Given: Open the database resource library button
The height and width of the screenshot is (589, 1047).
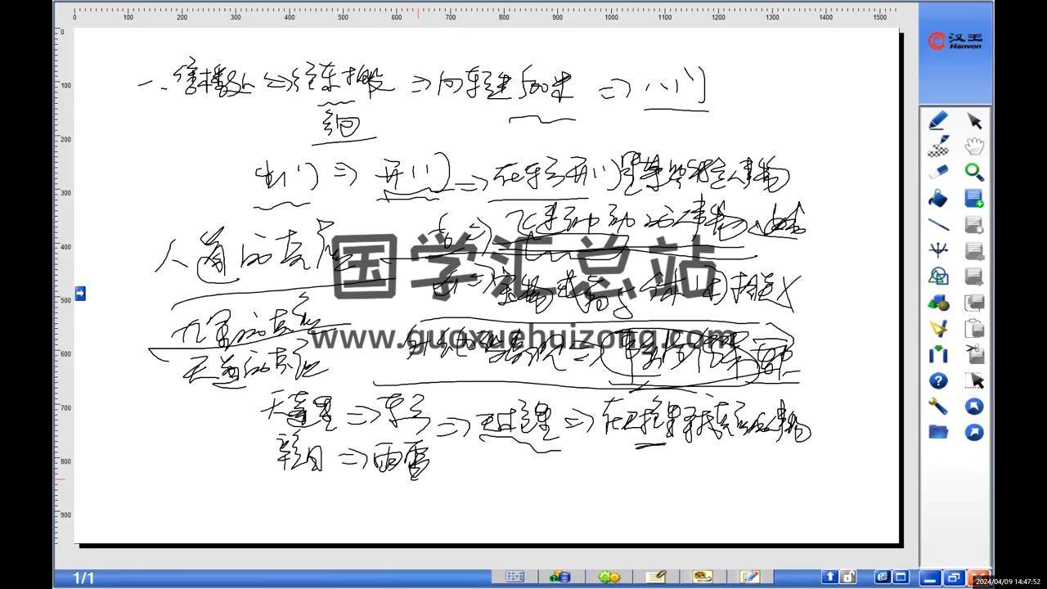Looking at the screenshot, I should (x=560, y=577).
